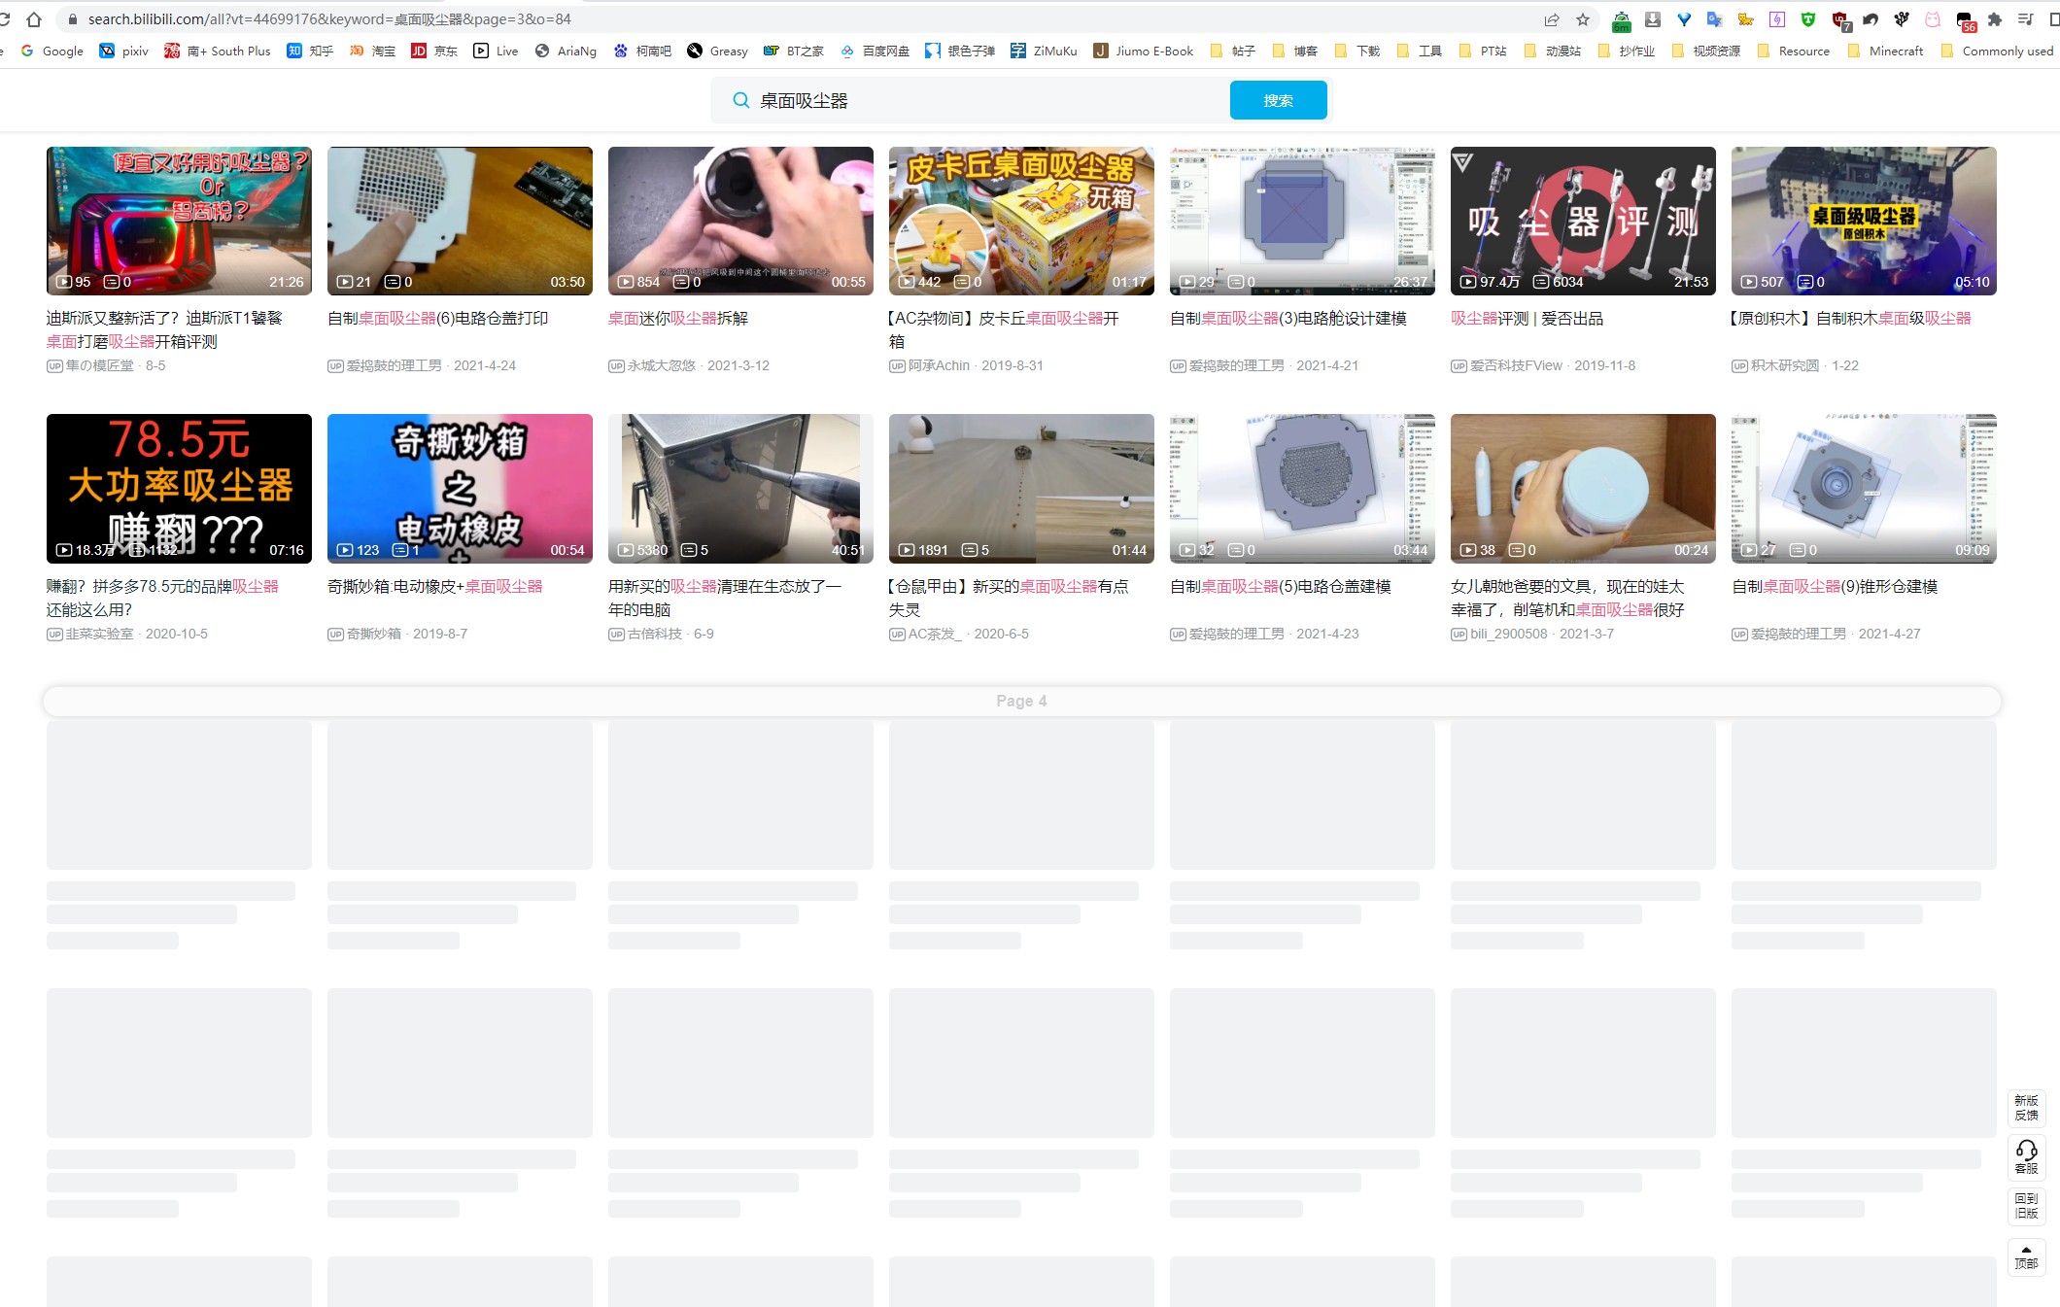Open the 皮卡丘桌面吸尘器开箱 video thumbnail
The image size is (2060, 1307).
1021,221
